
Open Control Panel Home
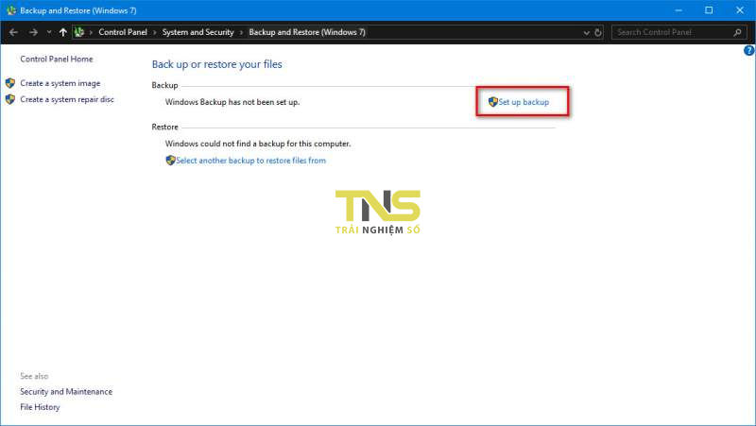coord(57,59)
